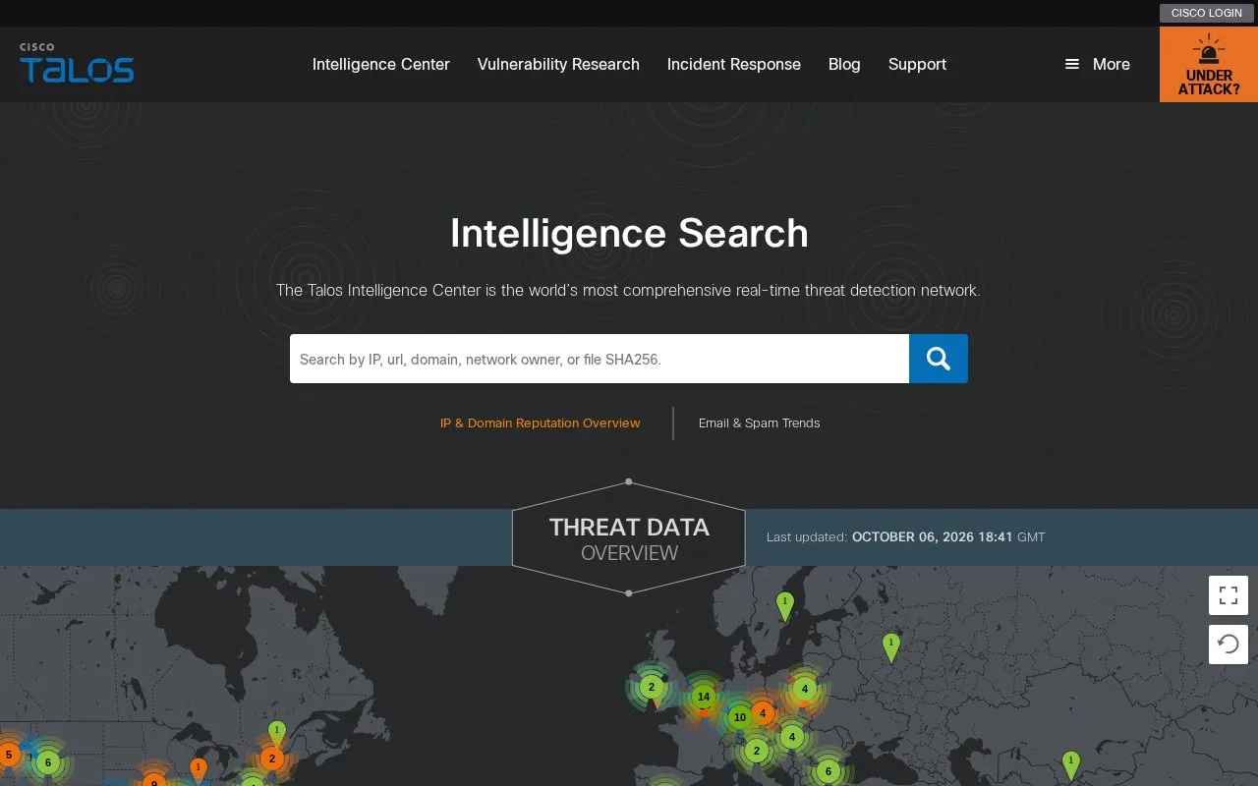Click the Talos Intelligence Center description sentence
This screenshot has height=786, width=1258.
pyautogui.click(x=628, y=291)
